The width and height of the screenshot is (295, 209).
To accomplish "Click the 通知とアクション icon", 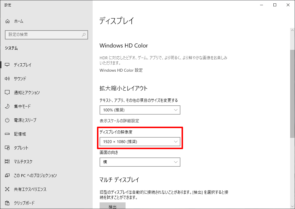I will click(8, 92).
